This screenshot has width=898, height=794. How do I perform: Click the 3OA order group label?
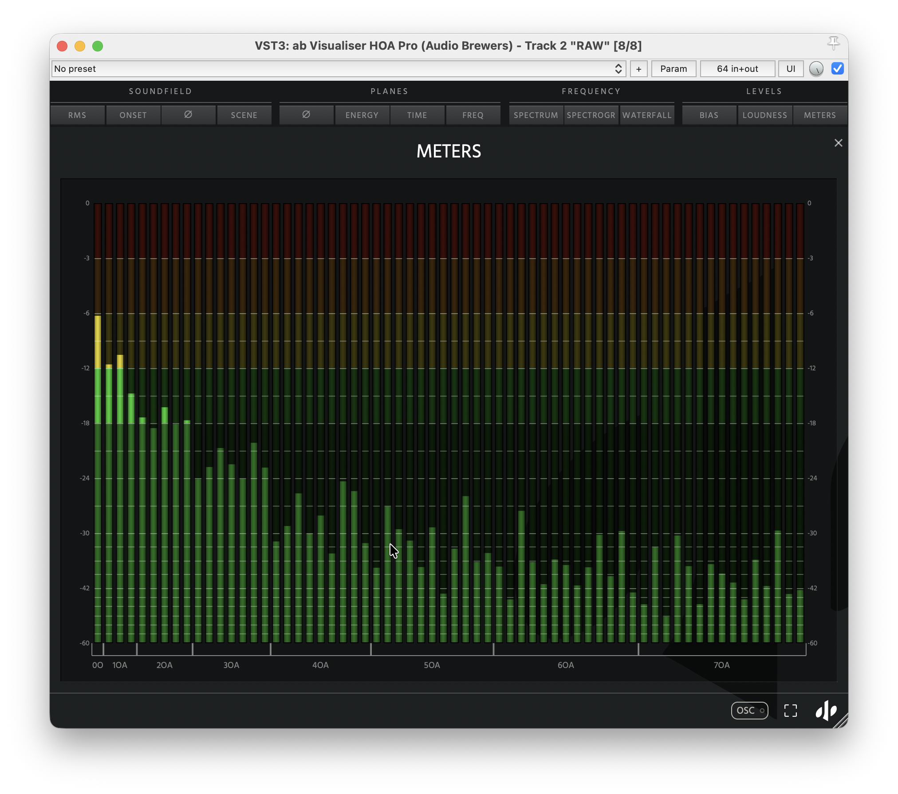[231, 665]
